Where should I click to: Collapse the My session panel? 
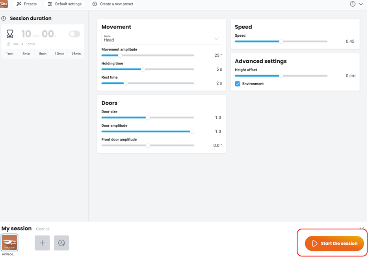(362, 229)
